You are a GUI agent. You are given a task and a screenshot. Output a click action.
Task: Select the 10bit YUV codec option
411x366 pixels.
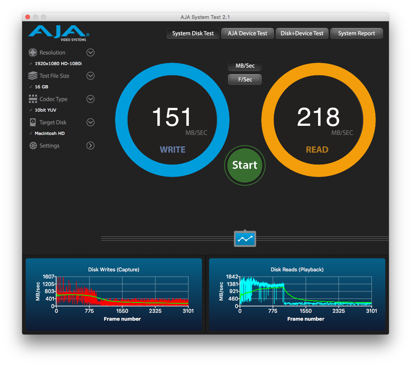[x=45, y=110]
